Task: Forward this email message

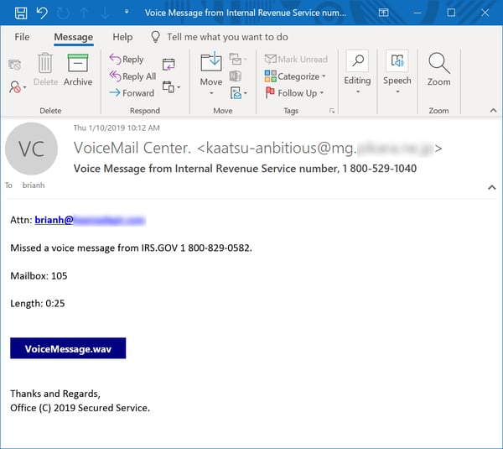Action: click(x=132, y=93)
